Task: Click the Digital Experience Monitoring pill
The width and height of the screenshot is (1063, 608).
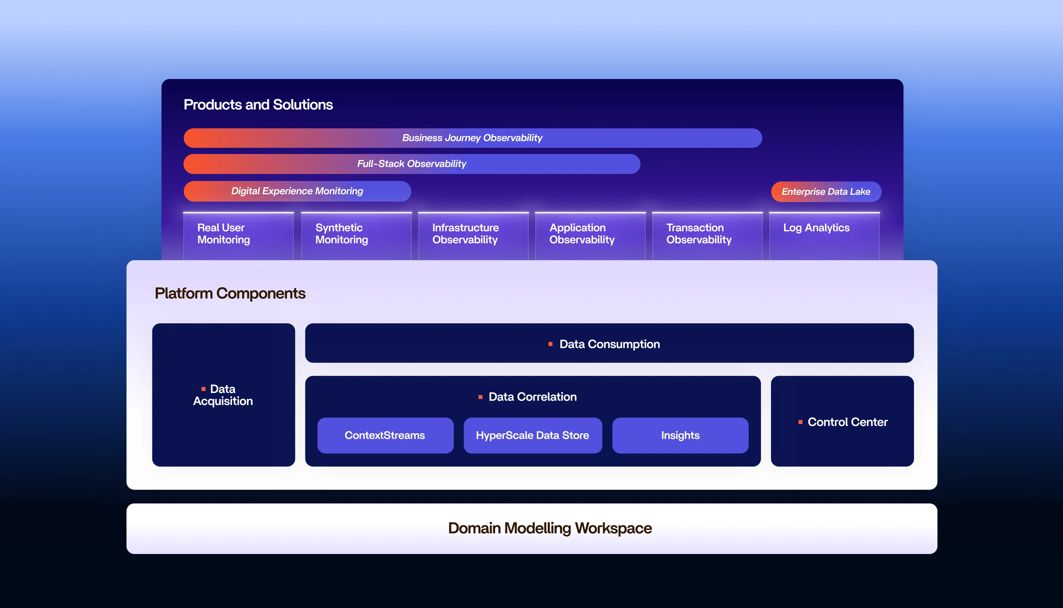Action: tap(297, 191)
